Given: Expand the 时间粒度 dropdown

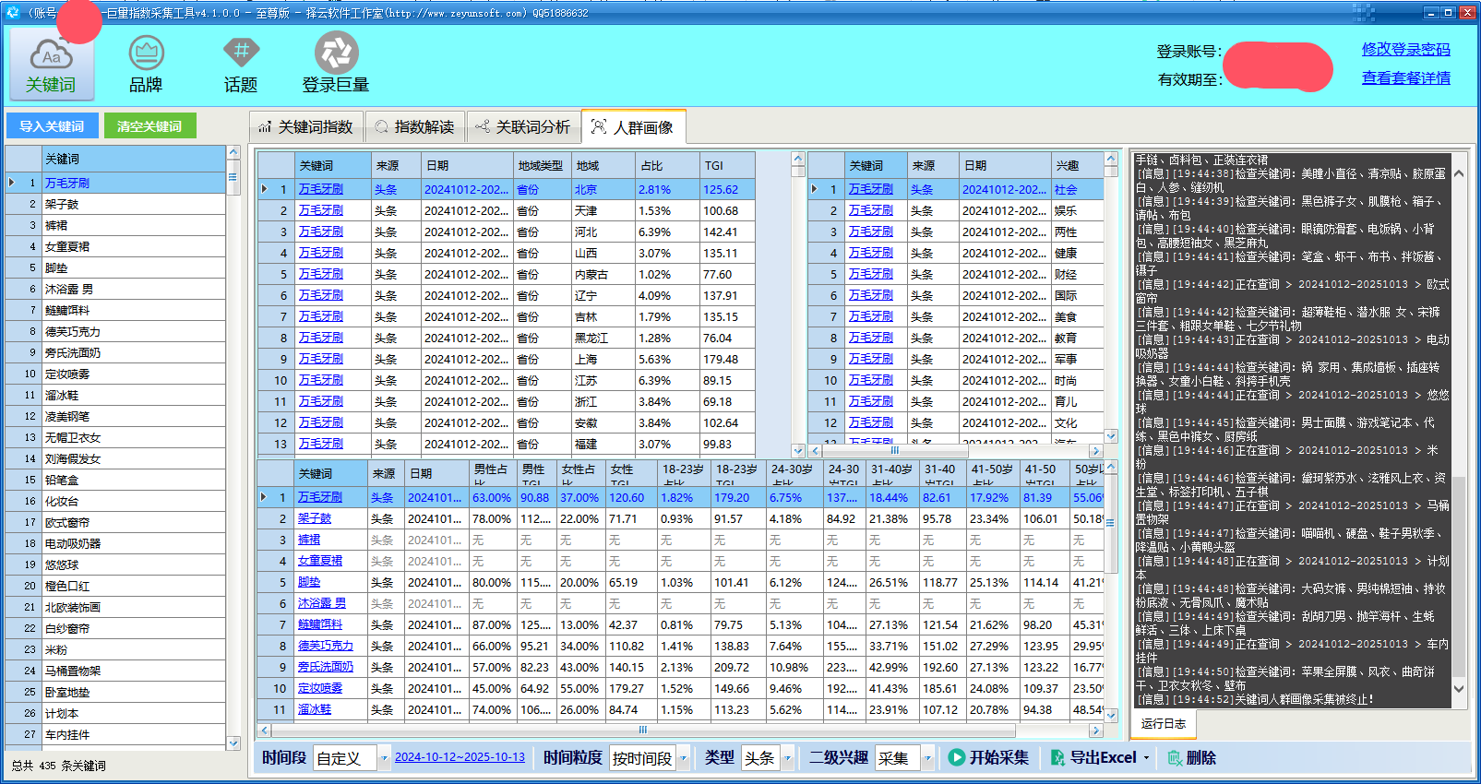Looking at the screenshot, I should tap(684, 758).
